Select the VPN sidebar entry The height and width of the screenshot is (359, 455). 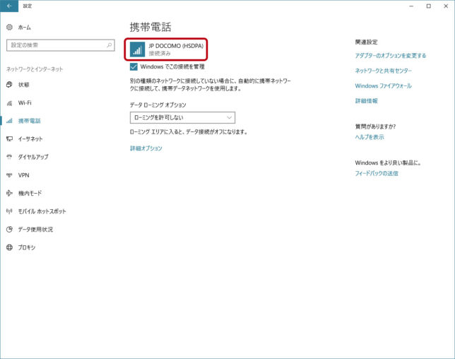[x=23, y=175]
